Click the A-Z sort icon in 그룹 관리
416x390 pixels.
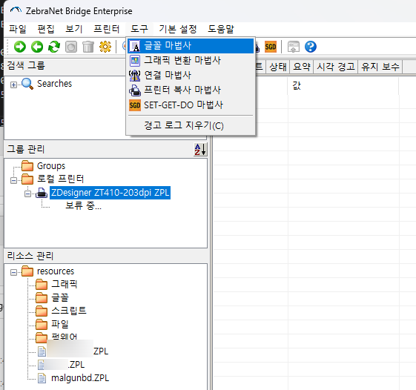click(200, 149)
